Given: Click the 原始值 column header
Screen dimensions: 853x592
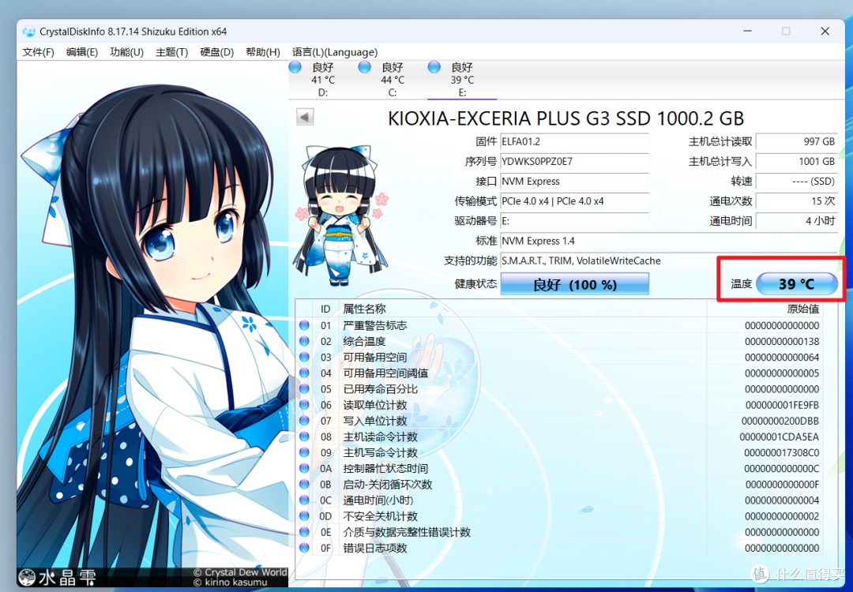Looking at the screenshot, I should point(765,309).
